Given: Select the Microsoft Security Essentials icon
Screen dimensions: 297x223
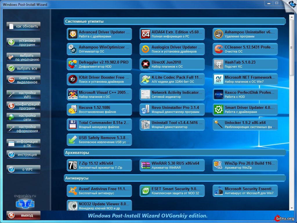Looking at the screenshot, I should [x=219, y=191].
